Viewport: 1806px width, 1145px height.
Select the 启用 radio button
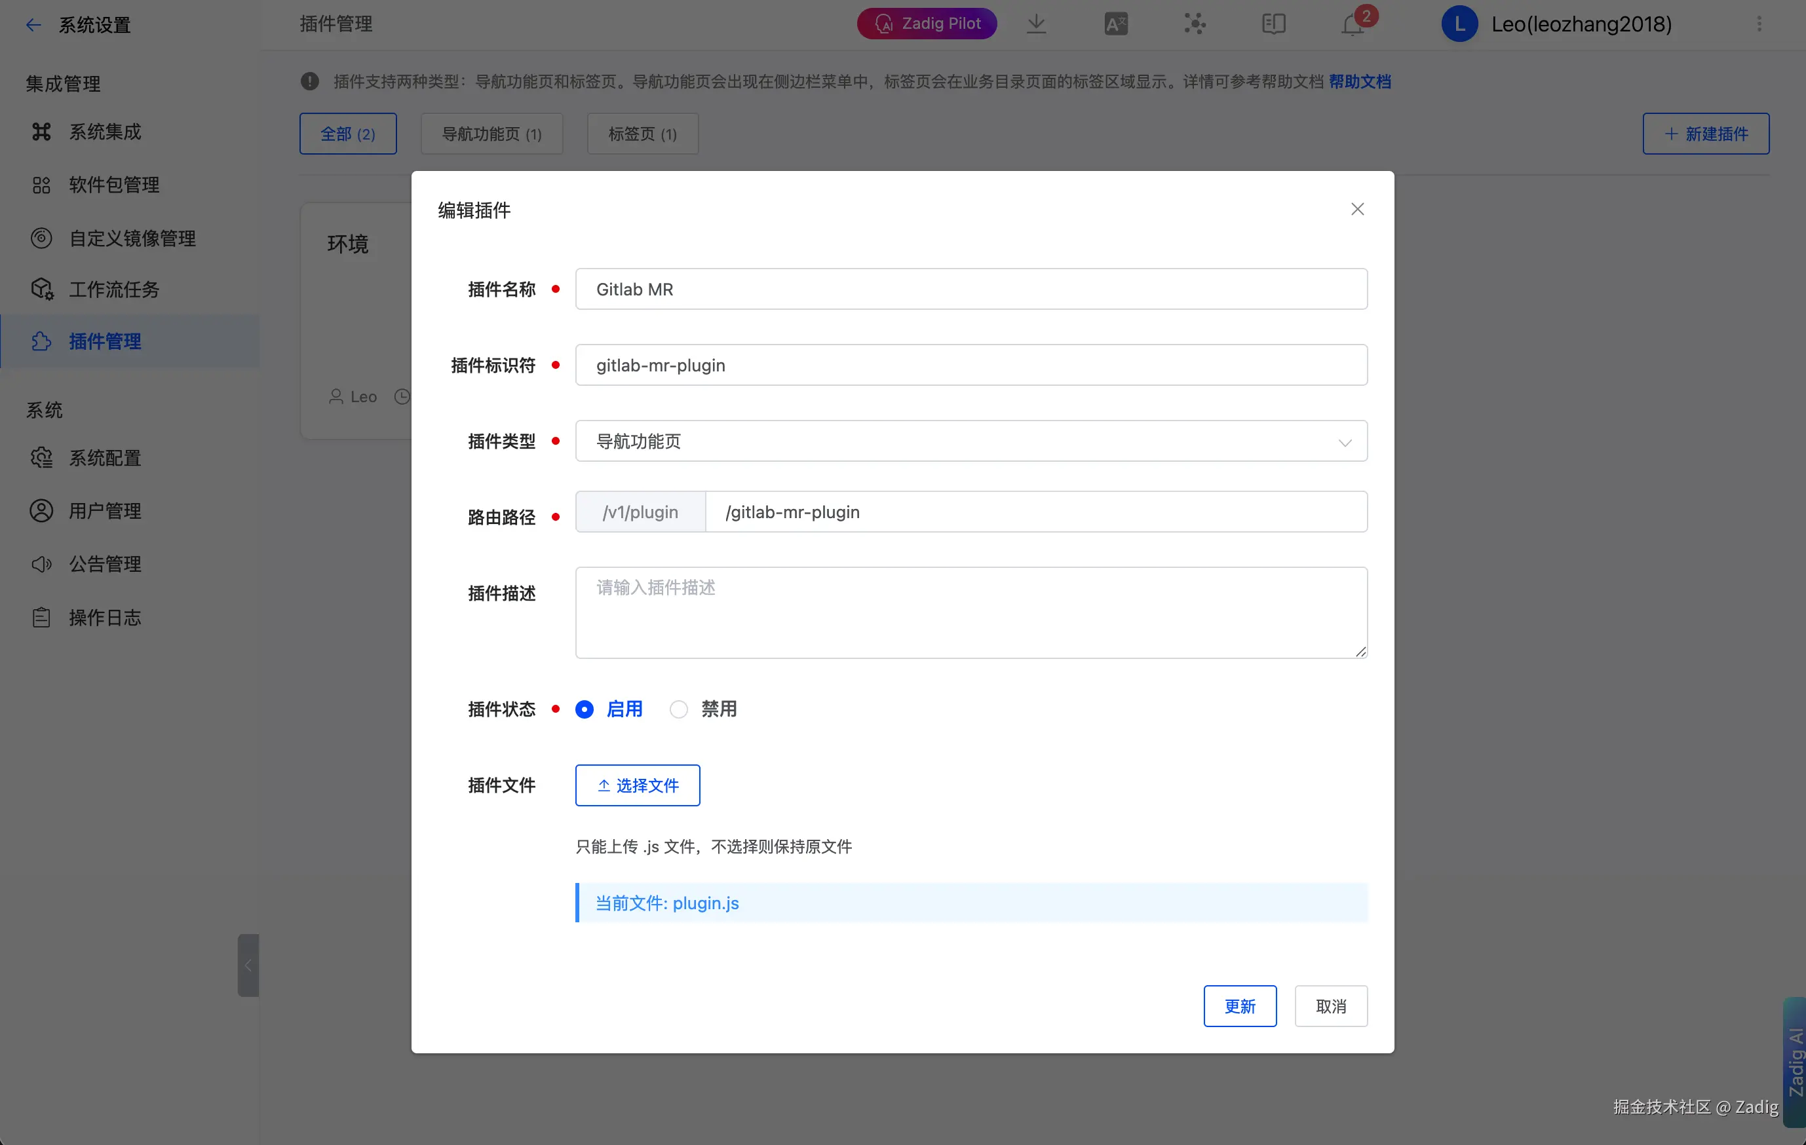[585, 709]
